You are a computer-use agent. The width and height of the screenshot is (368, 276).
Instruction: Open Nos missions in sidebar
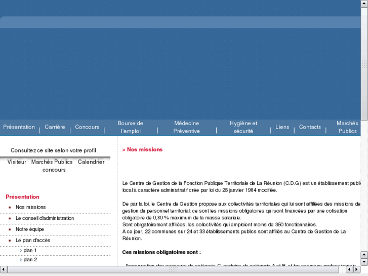click(31, 207)
